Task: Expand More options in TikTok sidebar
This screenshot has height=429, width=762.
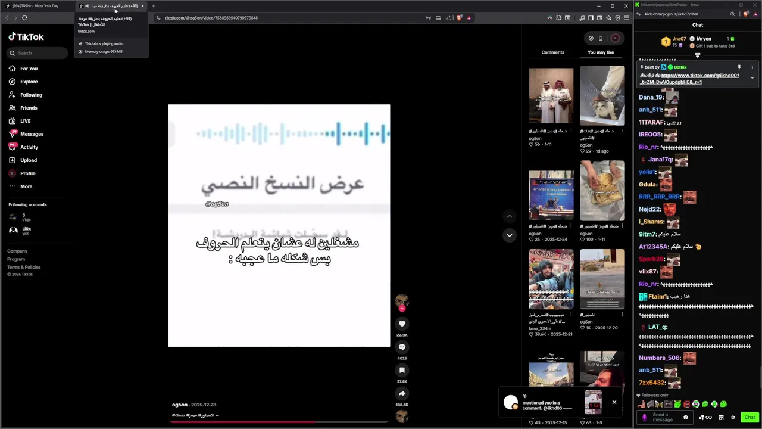Action: (21, 186)
